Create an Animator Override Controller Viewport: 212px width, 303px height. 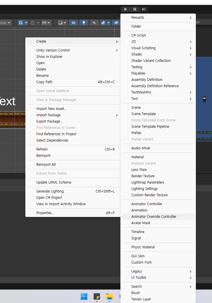[x=158, y=217]
